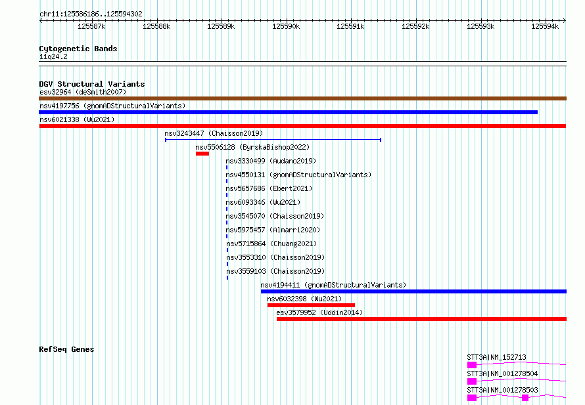Viewport: 585px width, 405px height.
Task: Open STT3A|NM_001278504 transcript label
Action: (503, 373)
